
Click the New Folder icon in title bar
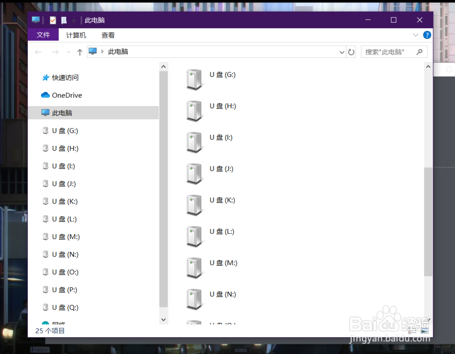tap(63, 20)
